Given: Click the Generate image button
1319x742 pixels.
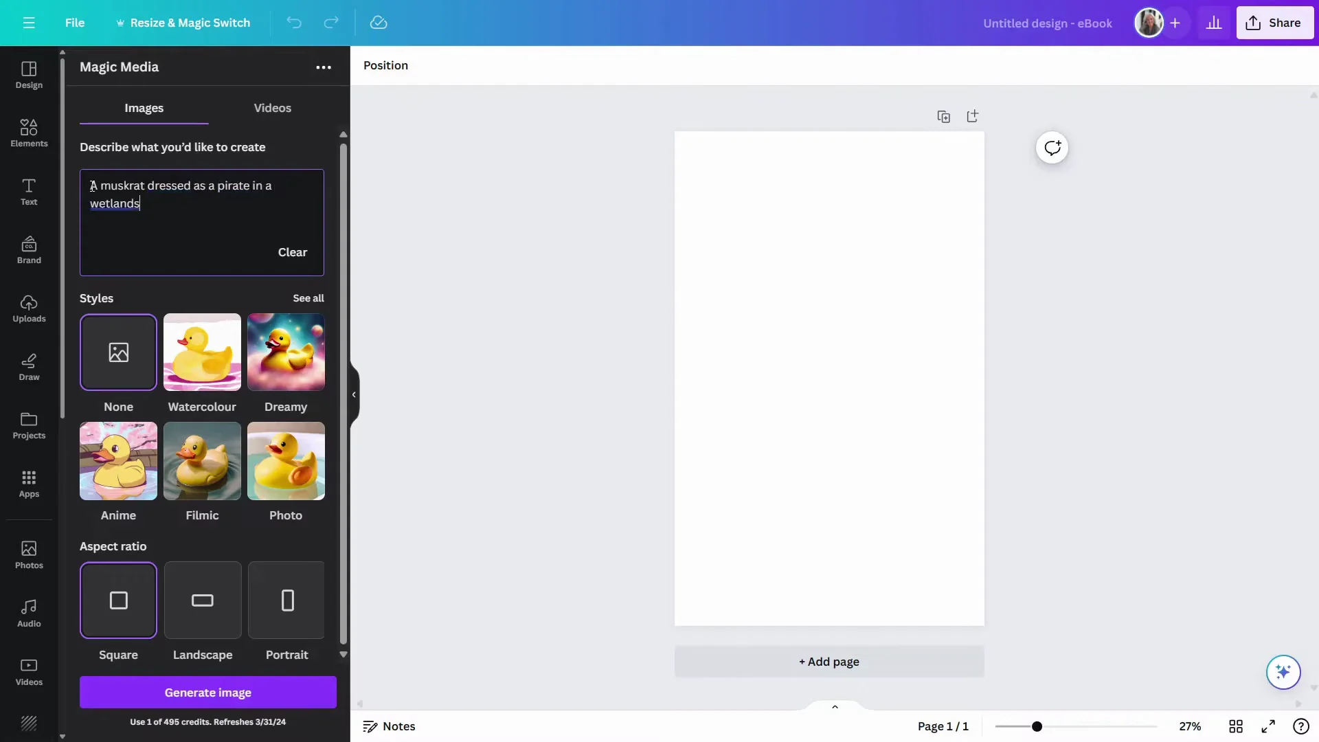Looking at the screenshot, I should (207, 693).
